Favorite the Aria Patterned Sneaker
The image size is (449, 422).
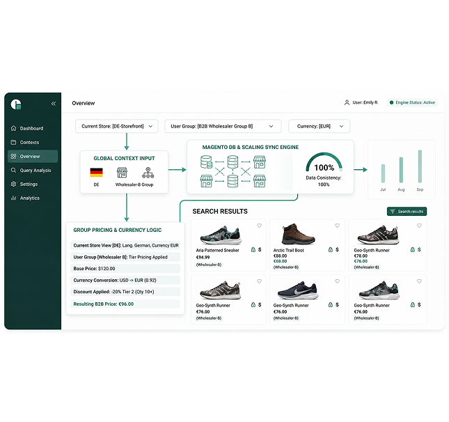point(260,226)
